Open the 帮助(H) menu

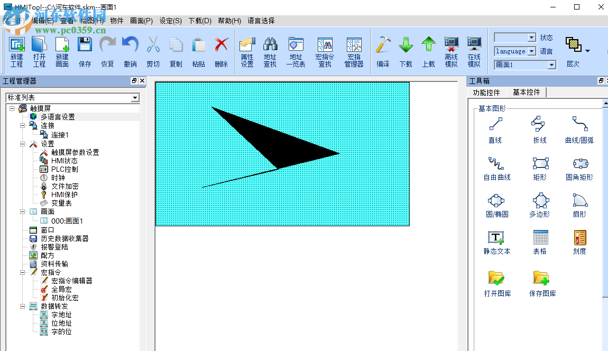coord(229,21)
